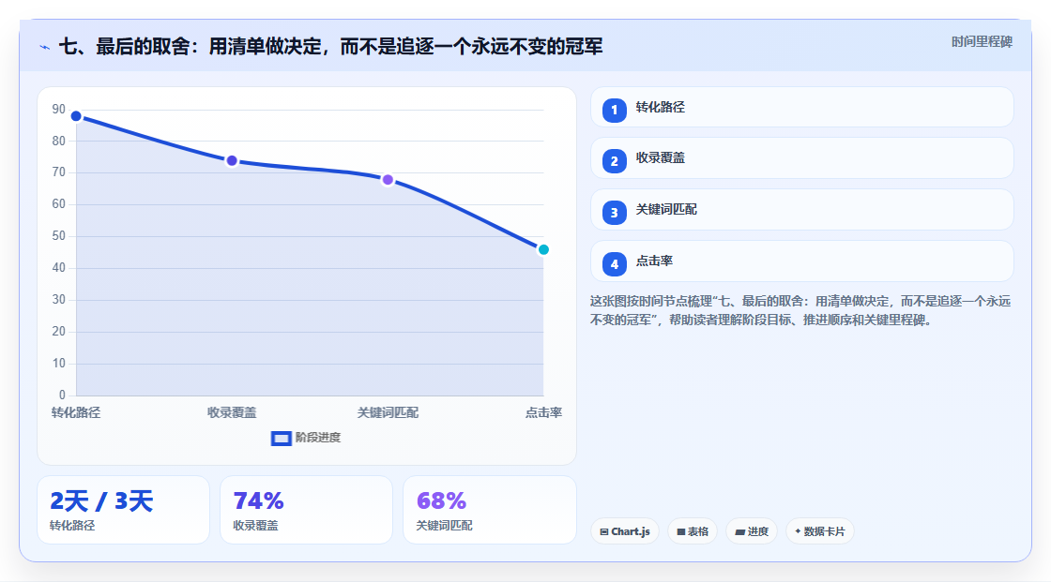Click the 90 y-axis value
Screen dimensions: 1051x582
(59, 109)
